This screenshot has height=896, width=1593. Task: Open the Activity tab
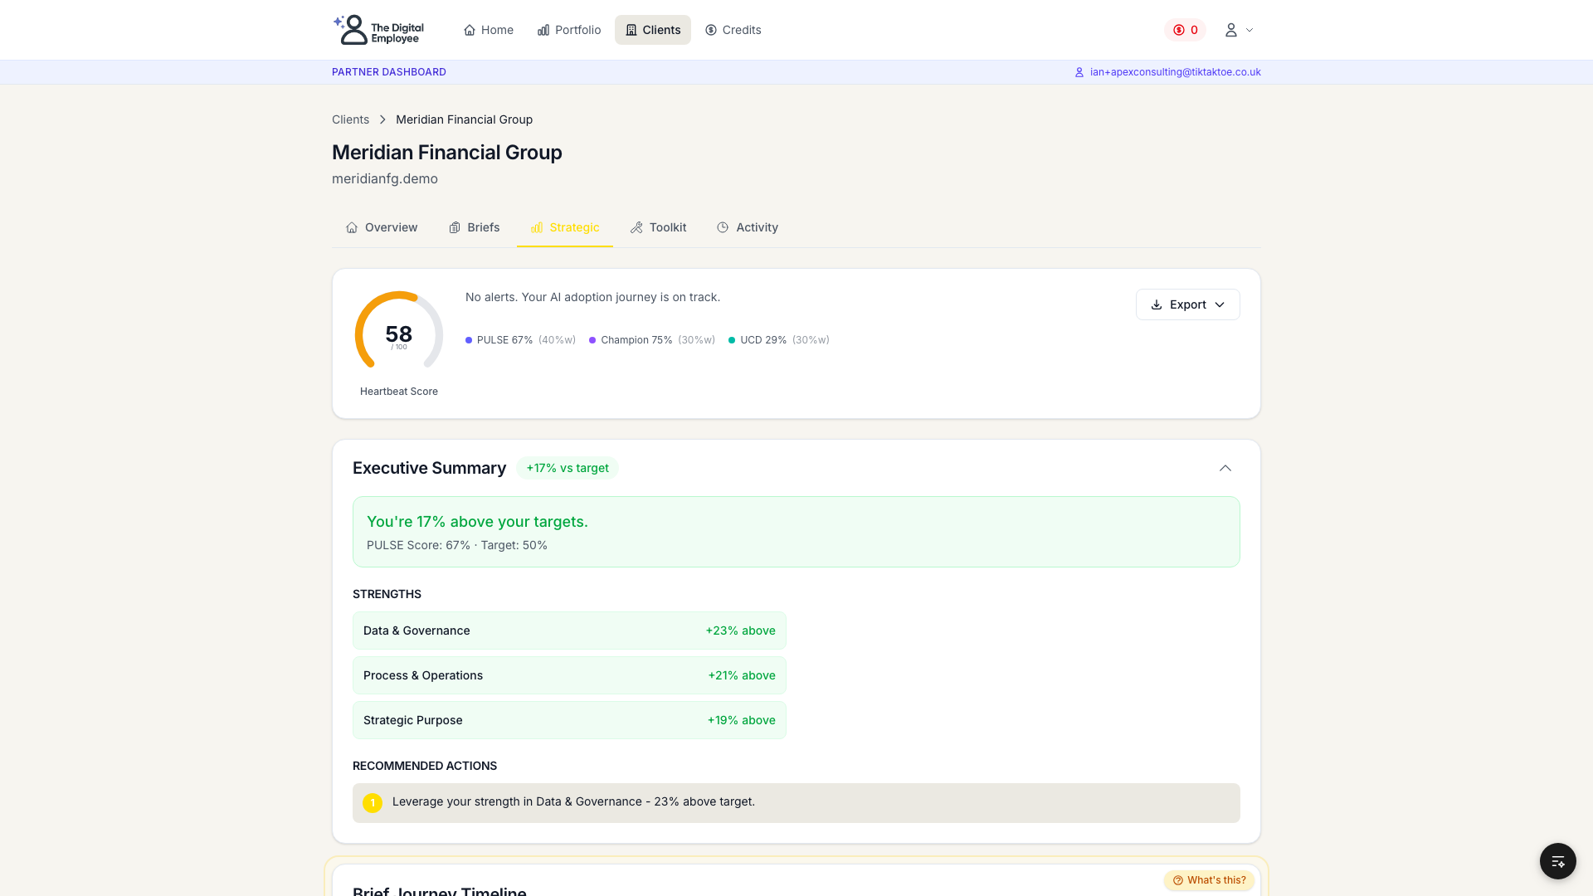(x=748, y=227)
